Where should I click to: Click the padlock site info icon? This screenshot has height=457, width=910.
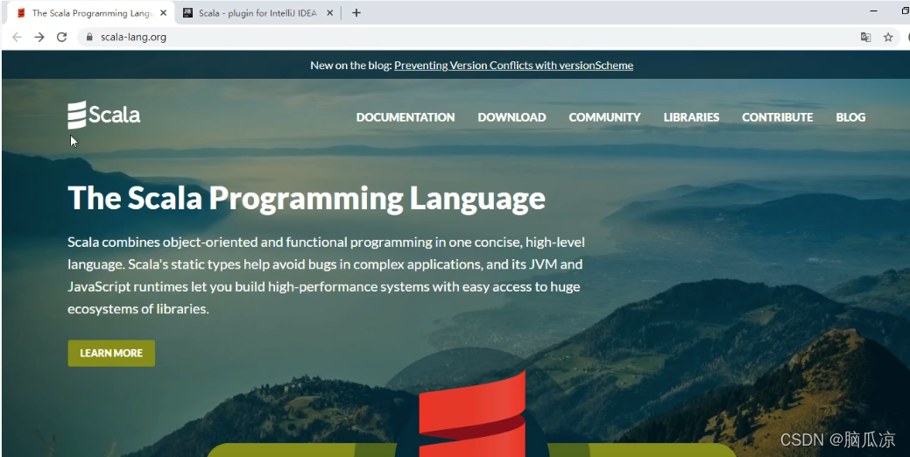(88, 37)
